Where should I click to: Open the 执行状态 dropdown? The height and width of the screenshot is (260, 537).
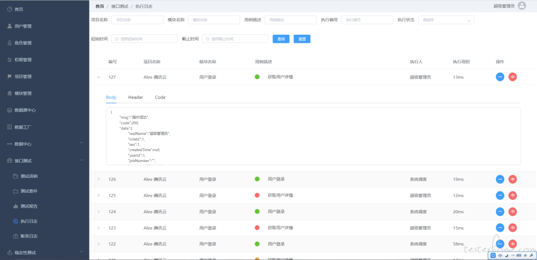click(446, 20)
